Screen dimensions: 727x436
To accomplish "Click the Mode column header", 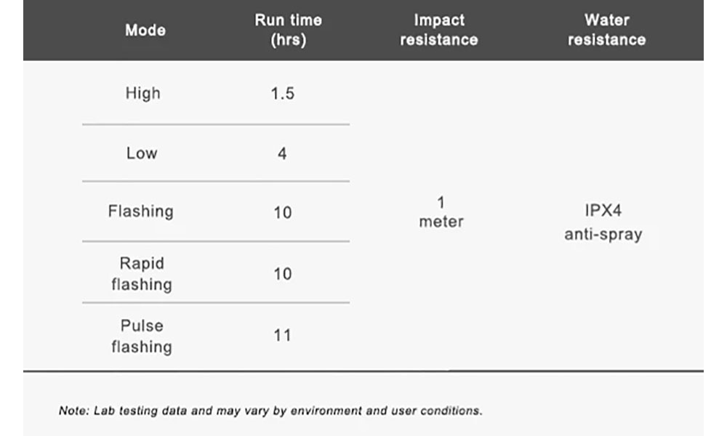I will click(x=145, y=31).
